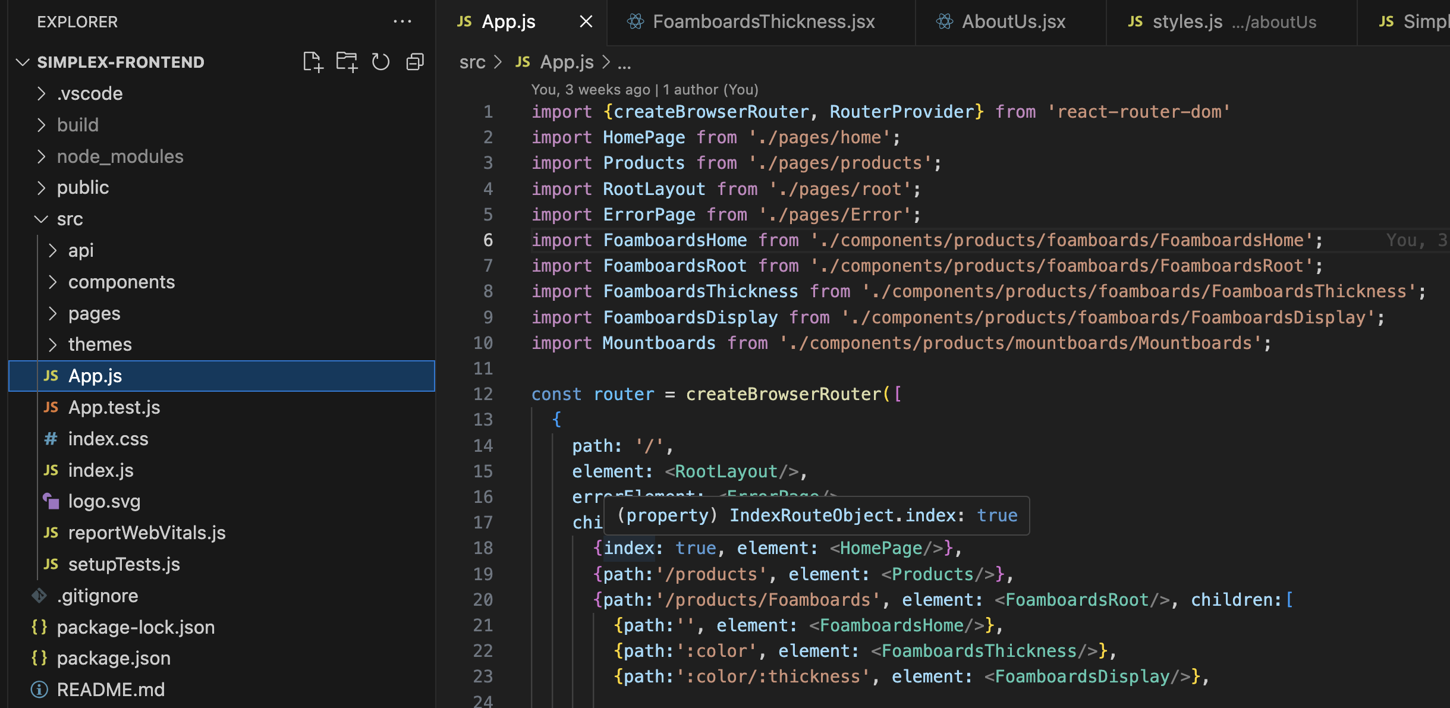Click the JS icon on styles.js tab
Viewport: 1450px width, 708px height.
pos(1135,22)
